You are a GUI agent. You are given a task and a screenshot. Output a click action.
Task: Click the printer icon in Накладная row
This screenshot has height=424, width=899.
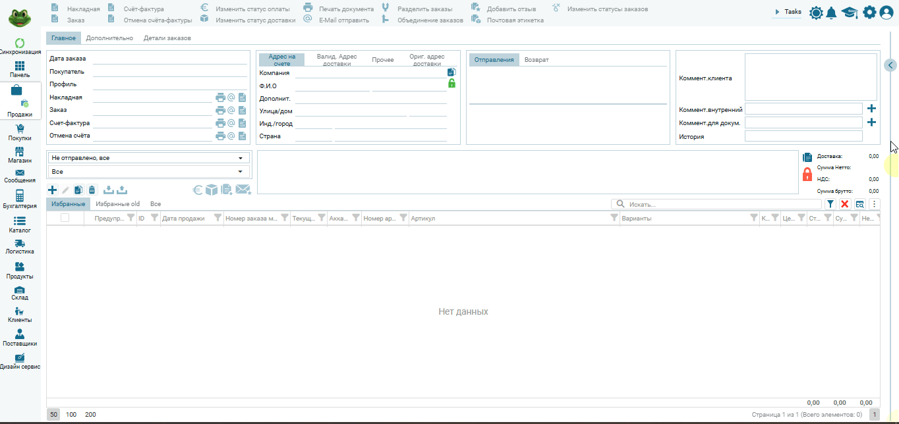[x=220, y=97]
